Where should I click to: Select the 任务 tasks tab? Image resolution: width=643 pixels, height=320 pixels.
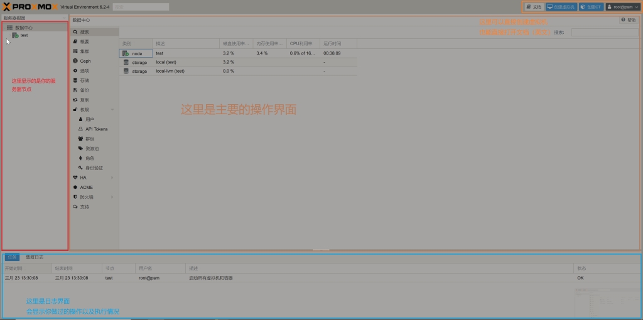[x=12, y=257]
